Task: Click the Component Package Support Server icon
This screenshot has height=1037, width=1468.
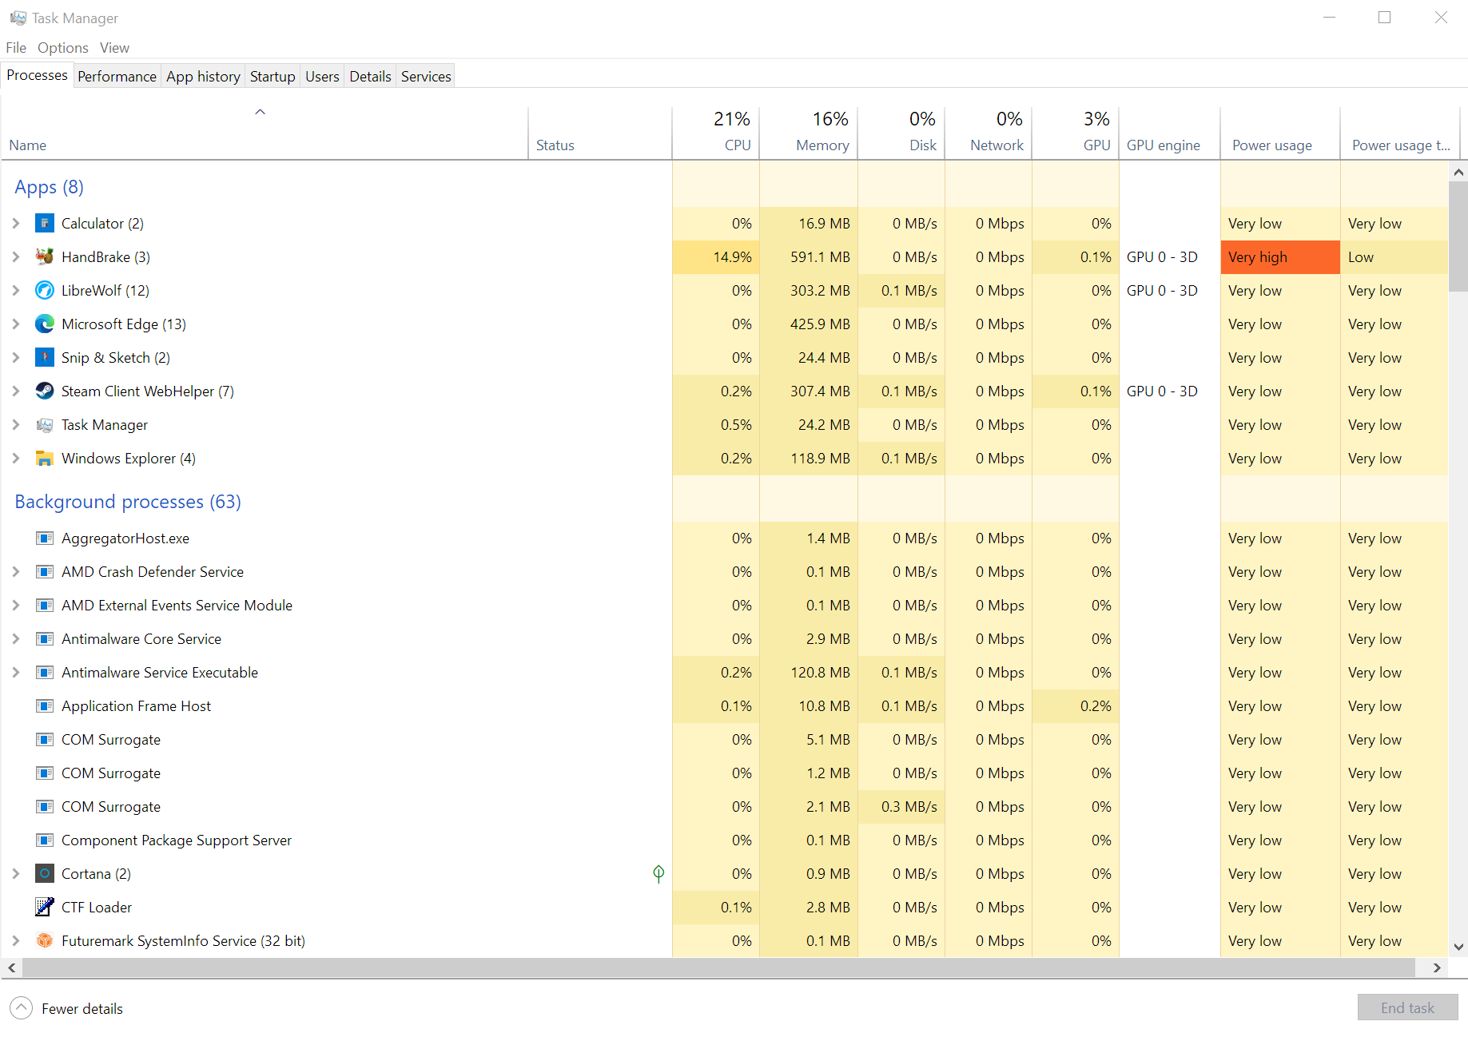Action: click(45, 840)
